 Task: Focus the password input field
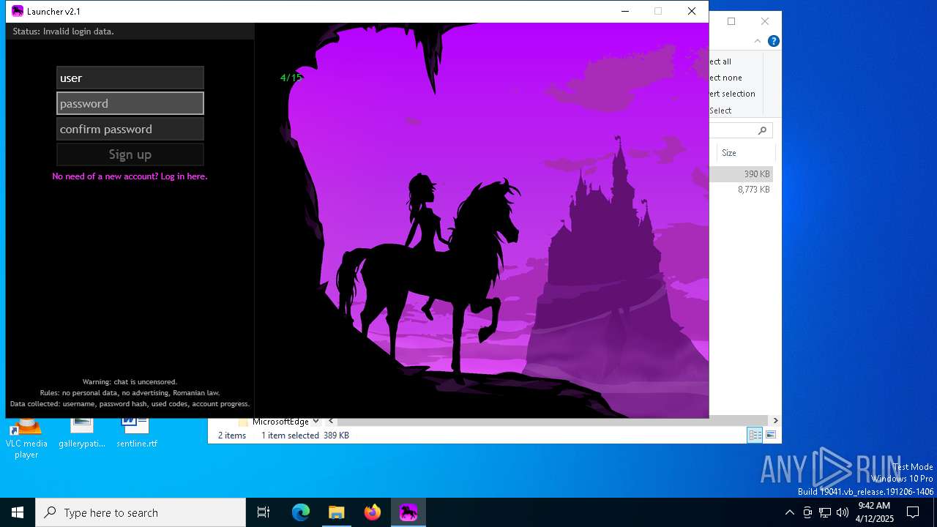(x=130, y=103)
